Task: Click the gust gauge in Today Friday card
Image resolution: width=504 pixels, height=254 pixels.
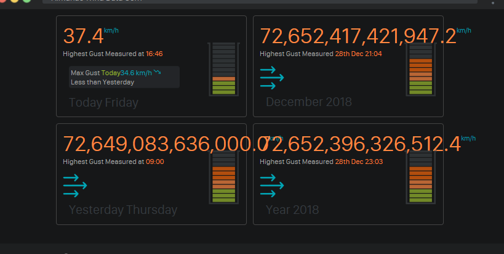Action: click(x=224, y=69)
